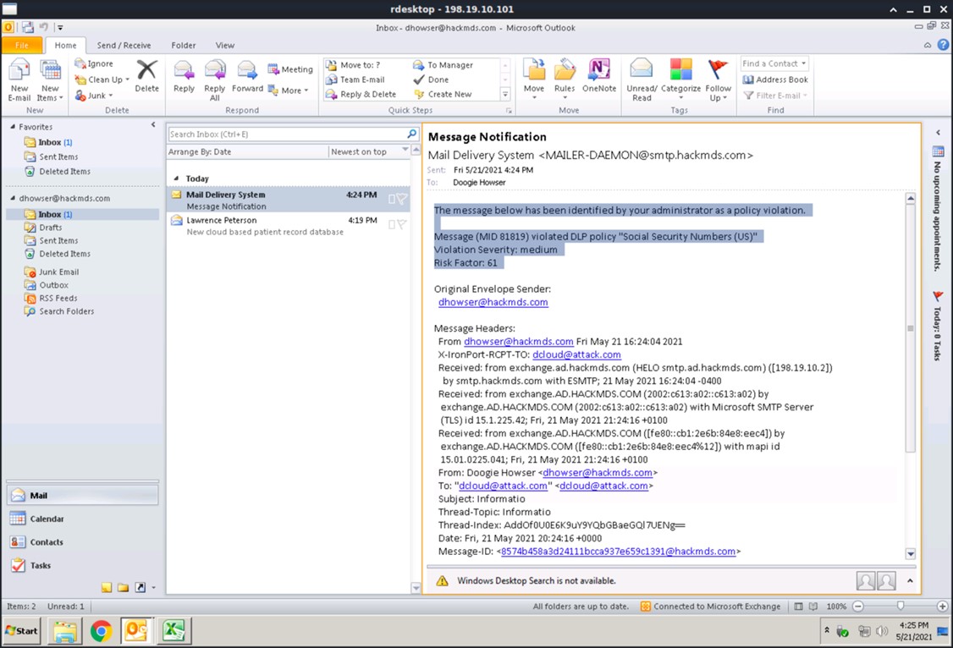Adjust the zoom slider
953x648 pixels.
pos(901,606)
